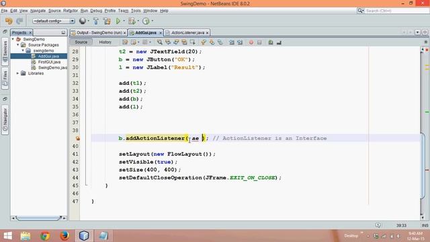This screenshot has height=242, width=430.
Task: Open the Debug Project dropdown arrow
Action: click(x=138, y=21)
